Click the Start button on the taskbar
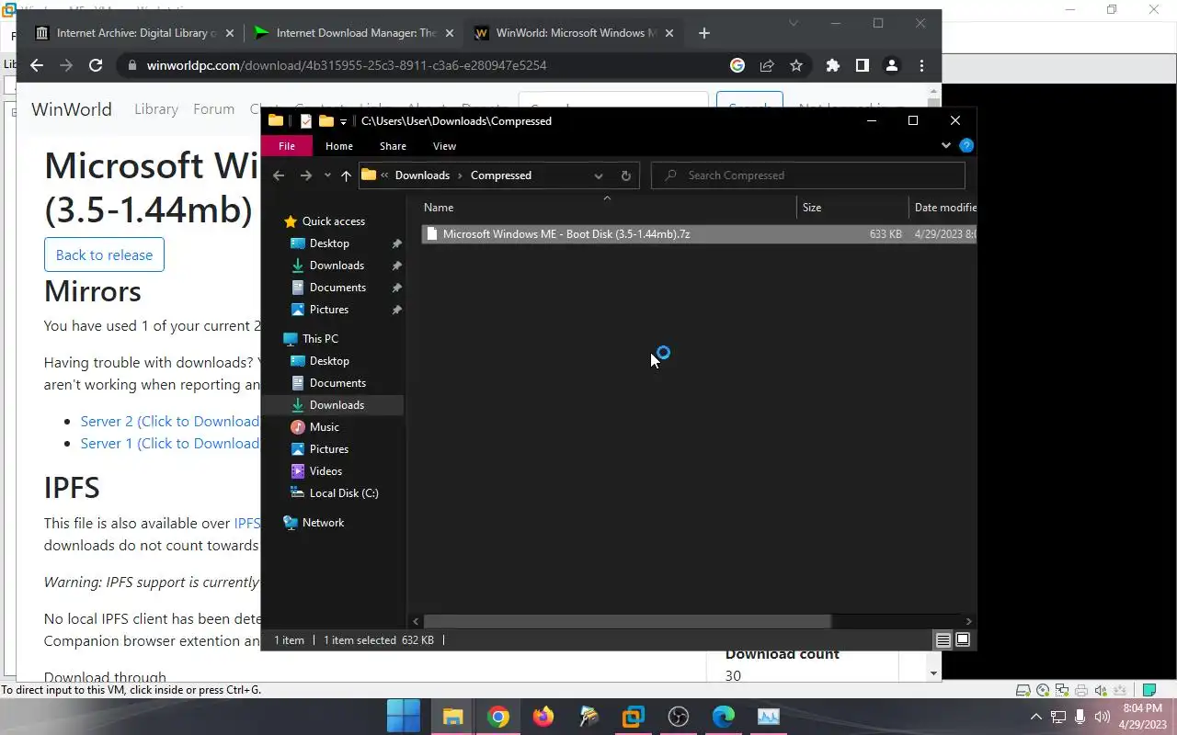 [x=403, y=717]
